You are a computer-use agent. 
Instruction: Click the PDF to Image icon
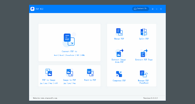49,72
